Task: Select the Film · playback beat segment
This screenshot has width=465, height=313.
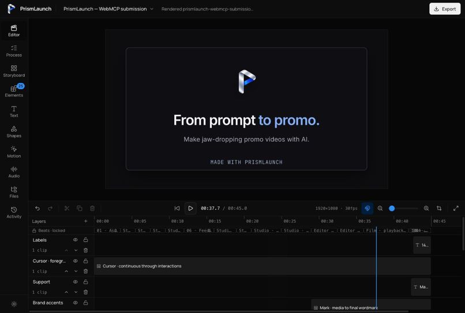Action: click(x=387, y=231)
